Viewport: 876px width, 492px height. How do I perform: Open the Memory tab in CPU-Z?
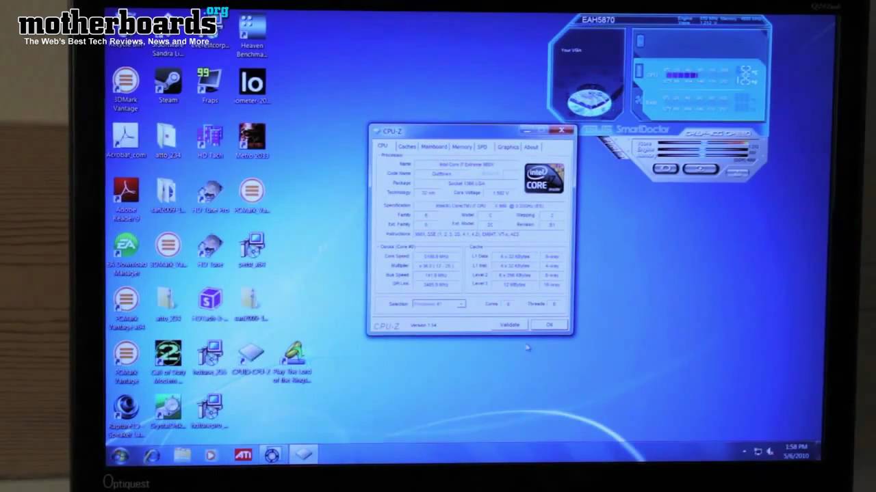point(462,146)
